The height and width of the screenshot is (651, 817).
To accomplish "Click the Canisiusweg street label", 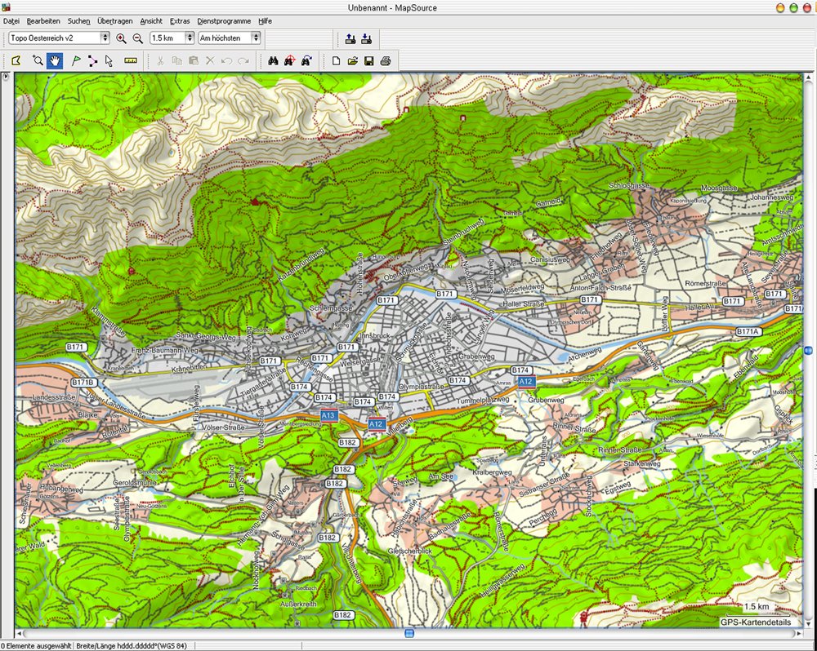I will (550, 259).
